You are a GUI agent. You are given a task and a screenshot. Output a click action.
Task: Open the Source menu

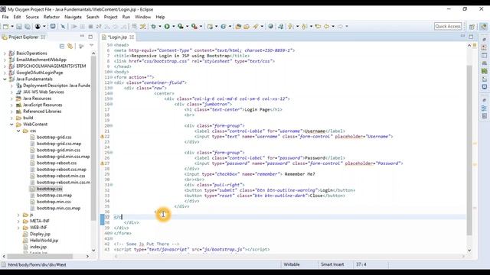[x=32, y=17]
